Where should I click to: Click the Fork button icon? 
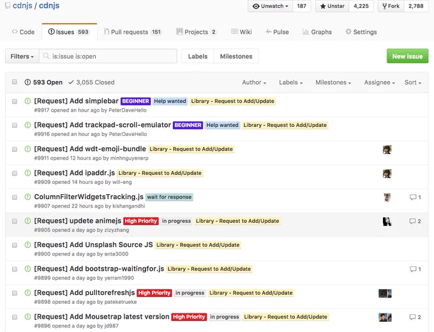pyautogui.click(x=384, y=6)
